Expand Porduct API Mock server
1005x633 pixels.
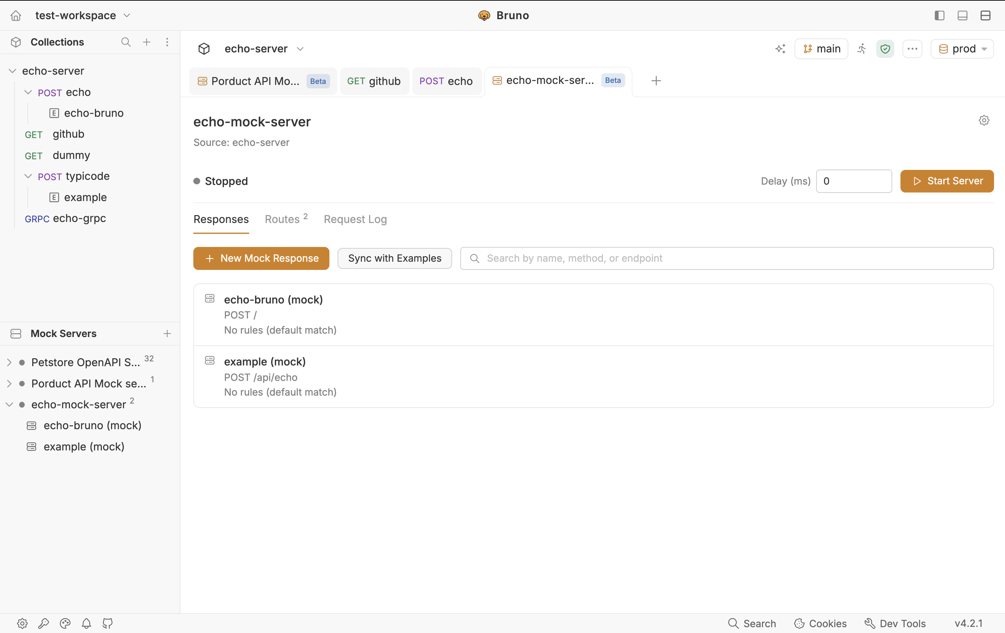pyautogui.click(x=9, y=384)
